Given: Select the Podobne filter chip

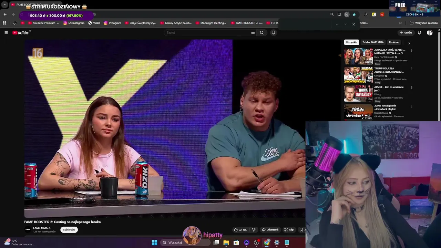Looking at the screenshot, I should point(394,42).
